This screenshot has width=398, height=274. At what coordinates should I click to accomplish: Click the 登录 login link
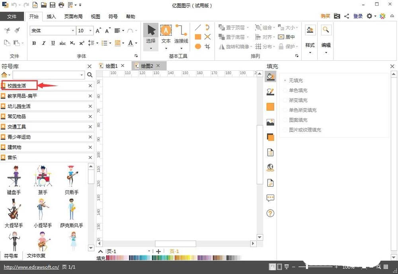pyautogui.click(x=357, y=16)
